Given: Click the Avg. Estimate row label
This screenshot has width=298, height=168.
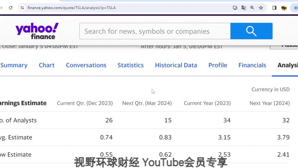Looking at the screenshot, I should 16,138.
